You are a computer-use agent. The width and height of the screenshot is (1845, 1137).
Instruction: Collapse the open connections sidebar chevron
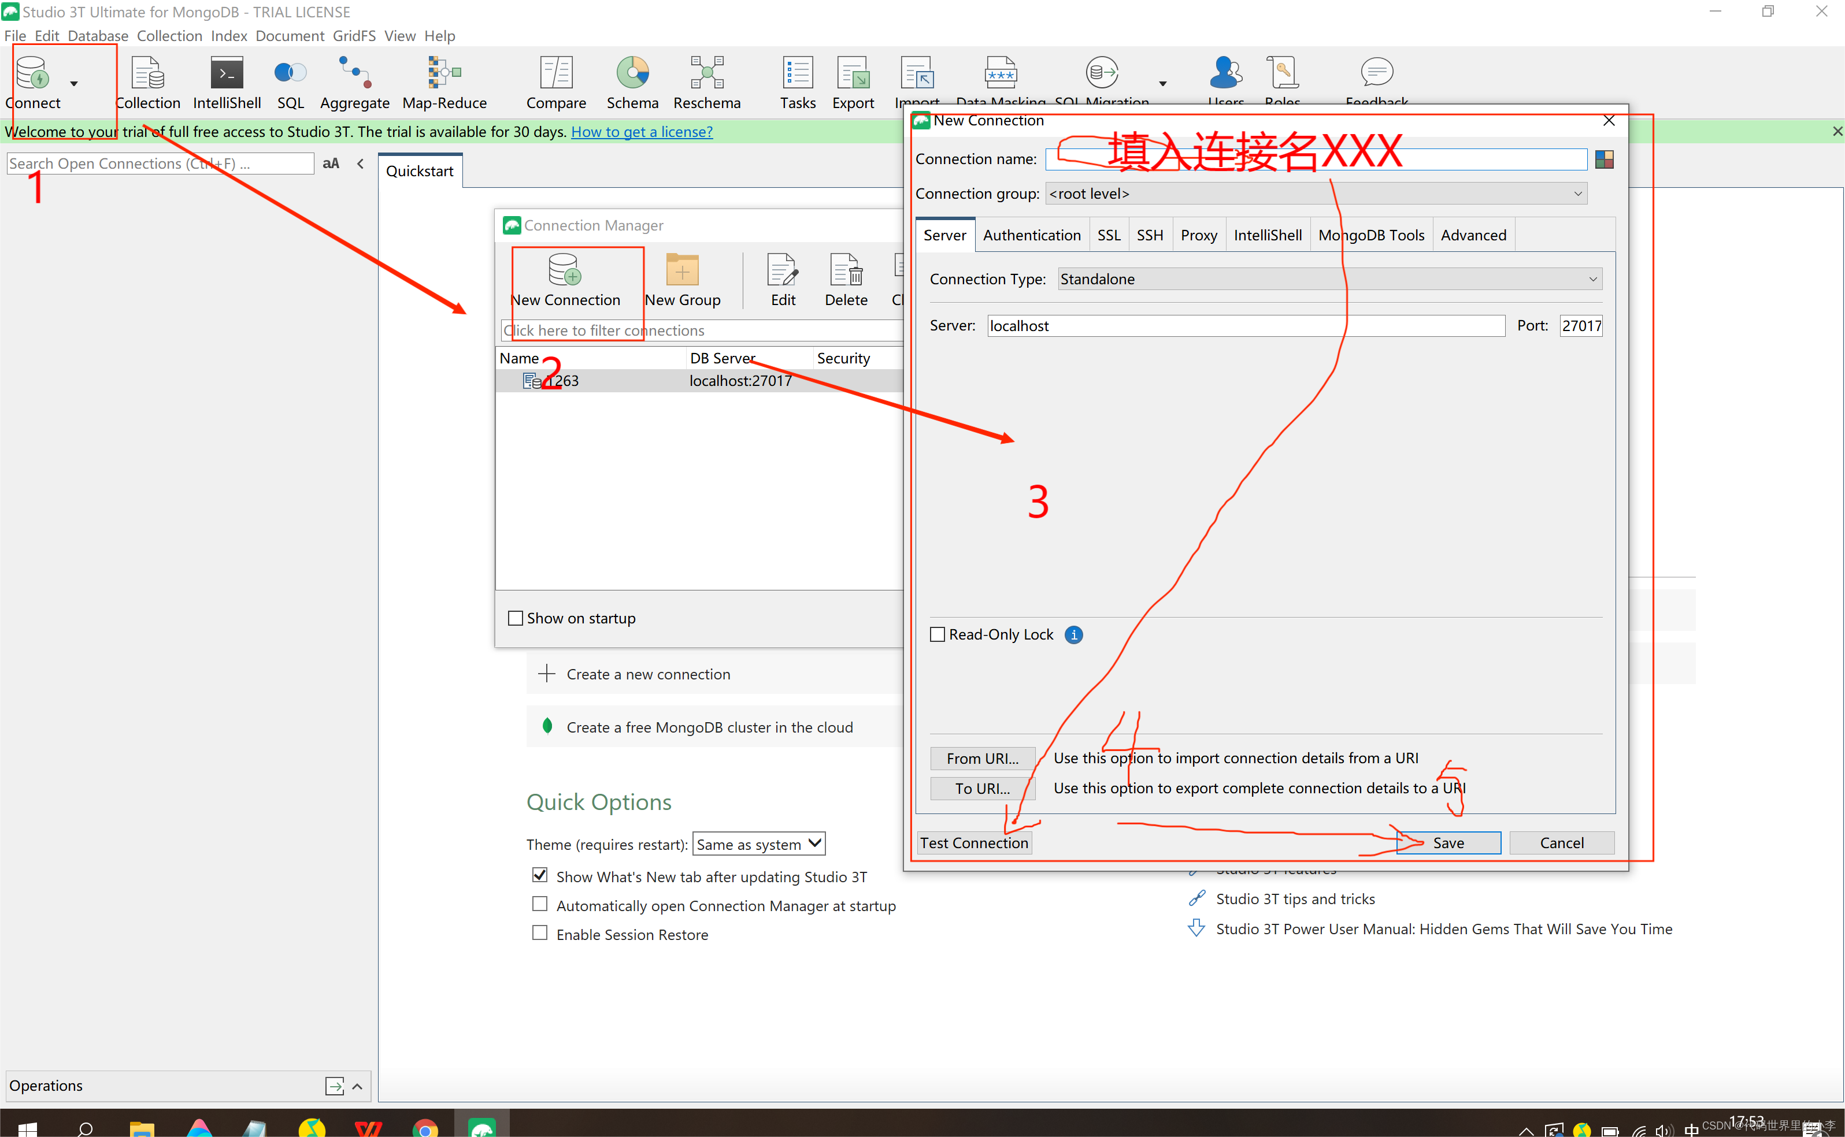point(360,163)
